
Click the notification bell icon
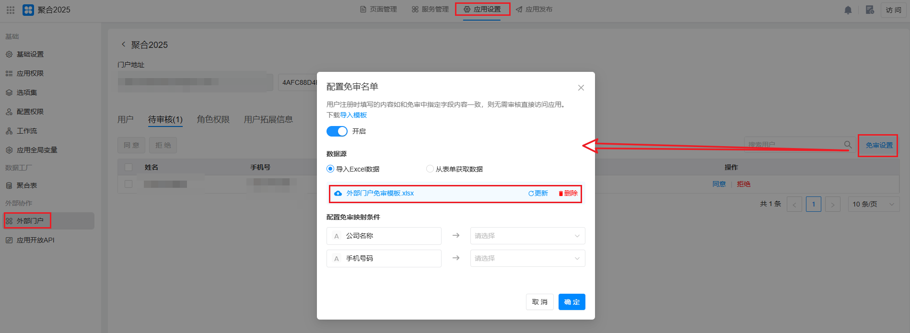(x=848, y=10)
